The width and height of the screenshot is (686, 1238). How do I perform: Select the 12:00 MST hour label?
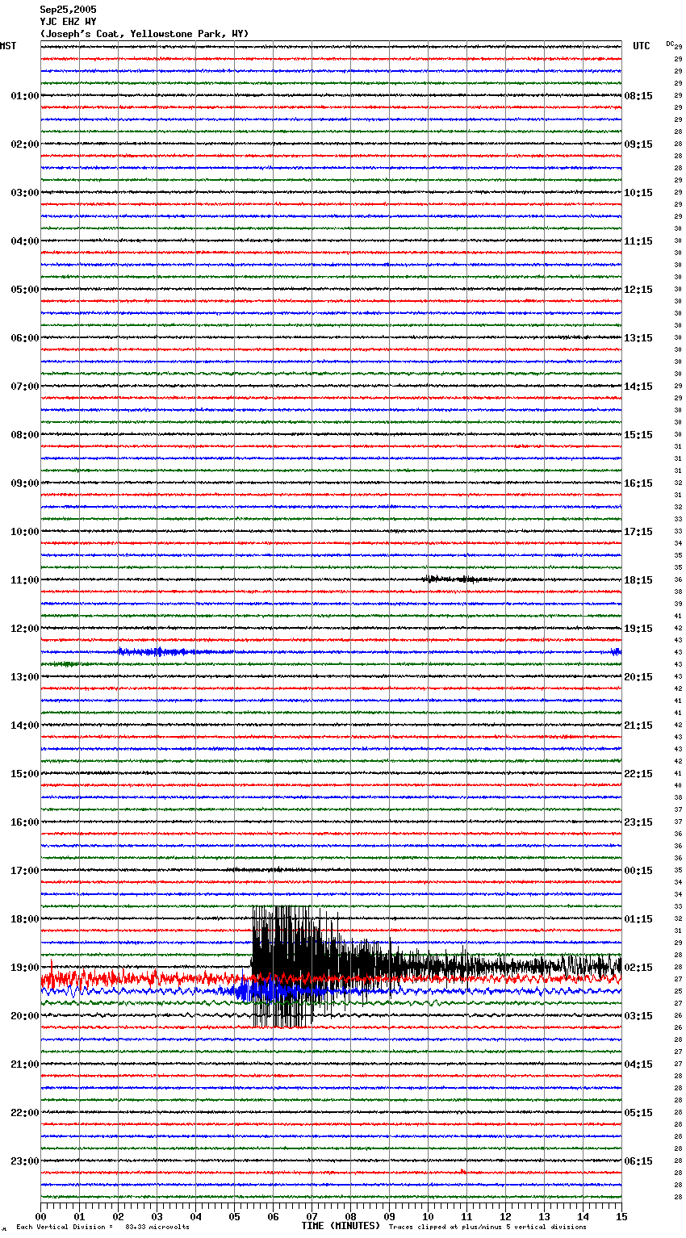click(x=25, y=629)
